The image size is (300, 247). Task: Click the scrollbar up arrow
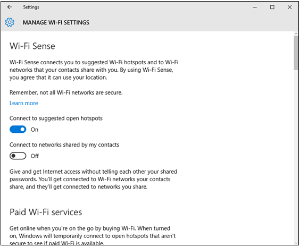pos(296,33)
